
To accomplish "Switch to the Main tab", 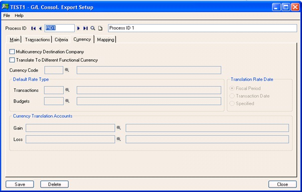I will pyautogui.click(x=15, y=40).
